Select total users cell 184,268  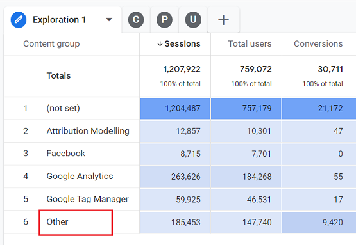(246, 177)
